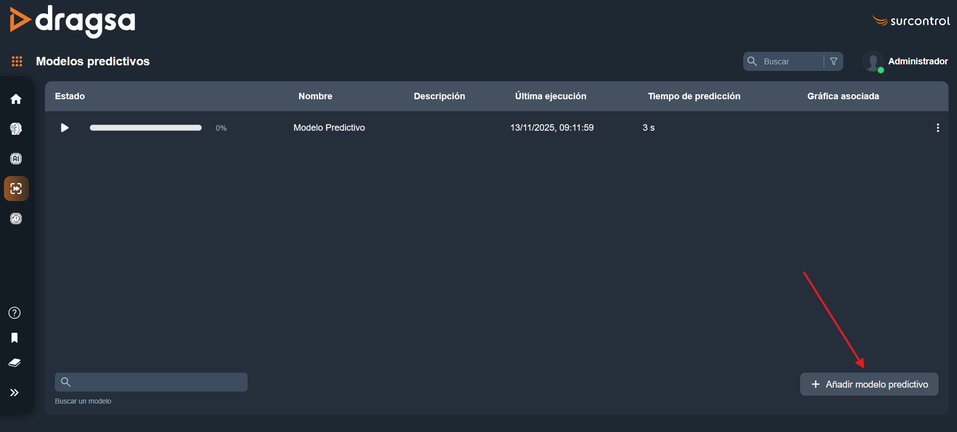Viewport: 957px width, 432px height.
Task: Select the highlighted predictive models sidebar icon
Action: click(x=16, y=189)
